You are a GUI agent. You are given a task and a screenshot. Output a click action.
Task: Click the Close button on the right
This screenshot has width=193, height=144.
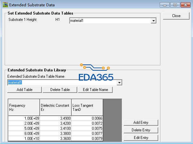tap(176, 16)
